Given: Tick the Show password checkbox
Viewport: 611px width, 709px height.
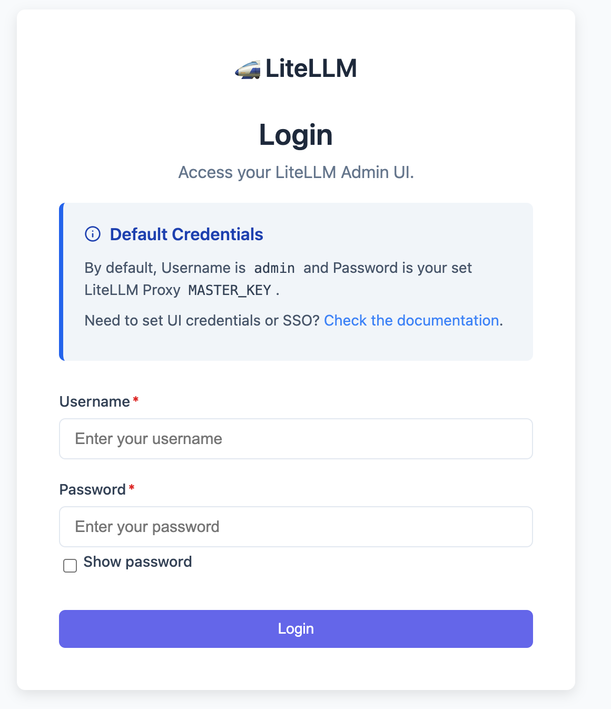Looking at the screenshot, I should (x=70, y=566).
